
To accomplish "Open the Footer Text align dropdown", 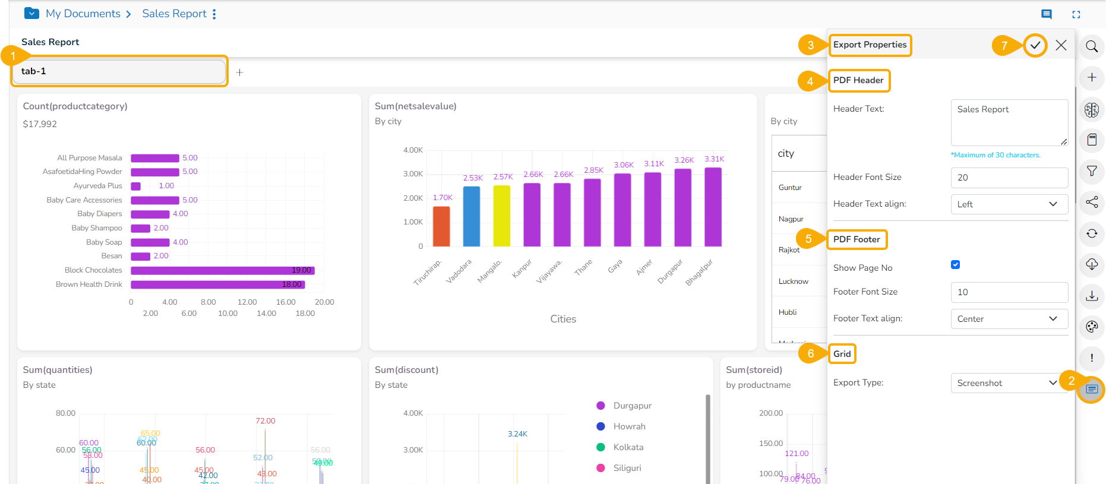I will coord(1009,319).
